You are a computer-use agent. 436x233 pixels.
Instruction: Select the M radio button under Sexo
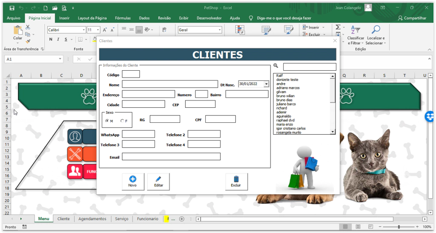pos(107,121)
